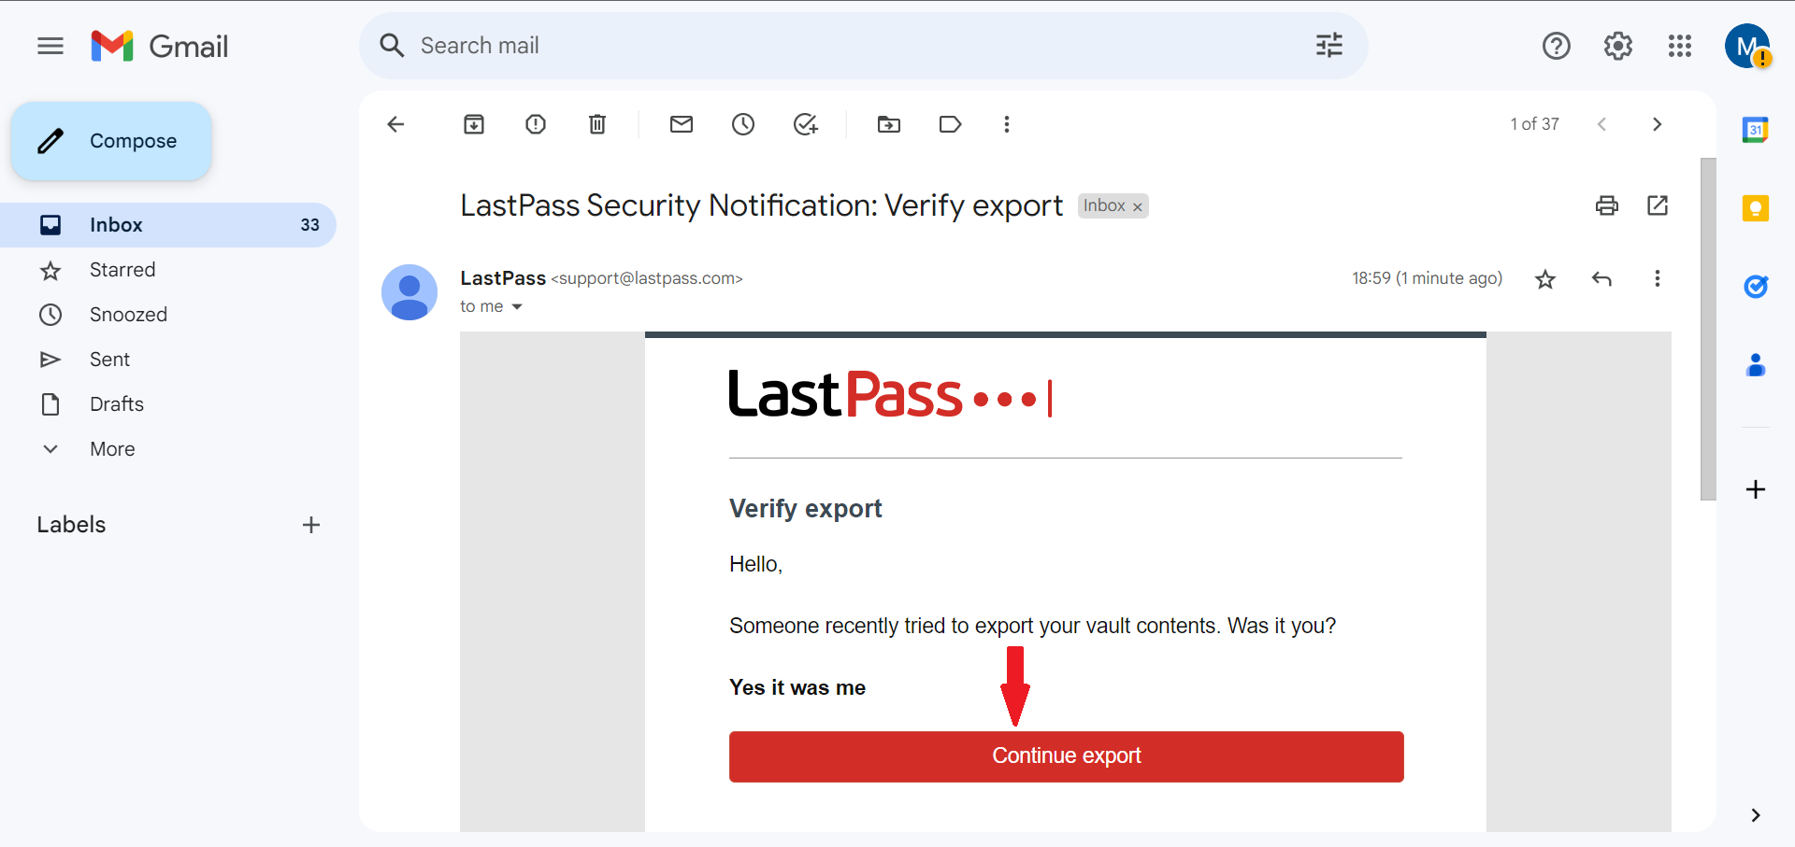
Task: Open the Move to folder icon
Action: 889,124
